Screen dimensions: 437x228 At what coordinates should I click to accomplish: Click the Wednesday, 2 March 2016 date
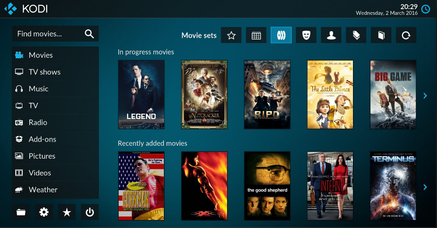[x=387, y=13]
